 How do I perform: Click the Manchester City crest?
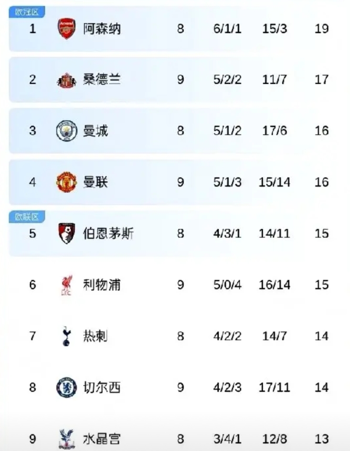coord(66,131)
